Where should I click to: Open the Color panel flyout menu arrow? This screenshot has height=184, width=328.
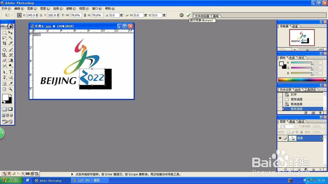[325, 57]
